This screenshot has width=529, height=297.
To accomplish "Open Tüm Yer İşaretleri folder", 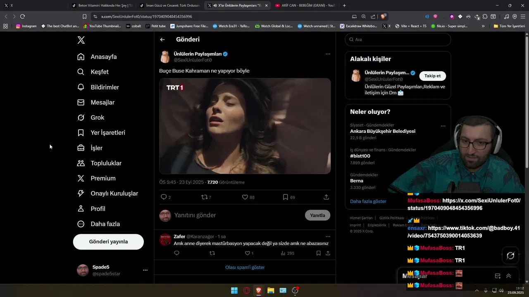I will click(x=509, y=26).
